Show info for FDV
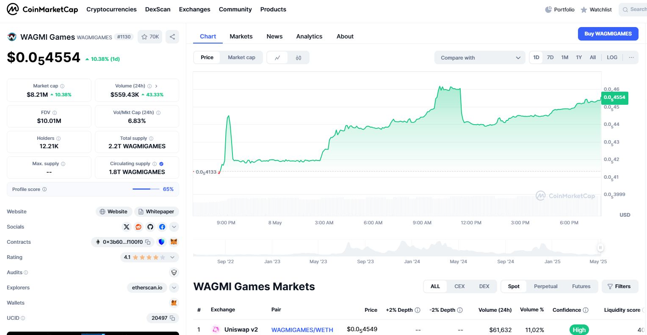Image resolution: width=647 pixels, height=335 pixels. [x=55, y=112]
